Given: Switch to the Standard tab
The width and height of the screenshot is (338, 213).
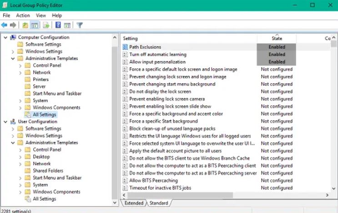Looking at the screenshot, I should [x=159, y=203].
